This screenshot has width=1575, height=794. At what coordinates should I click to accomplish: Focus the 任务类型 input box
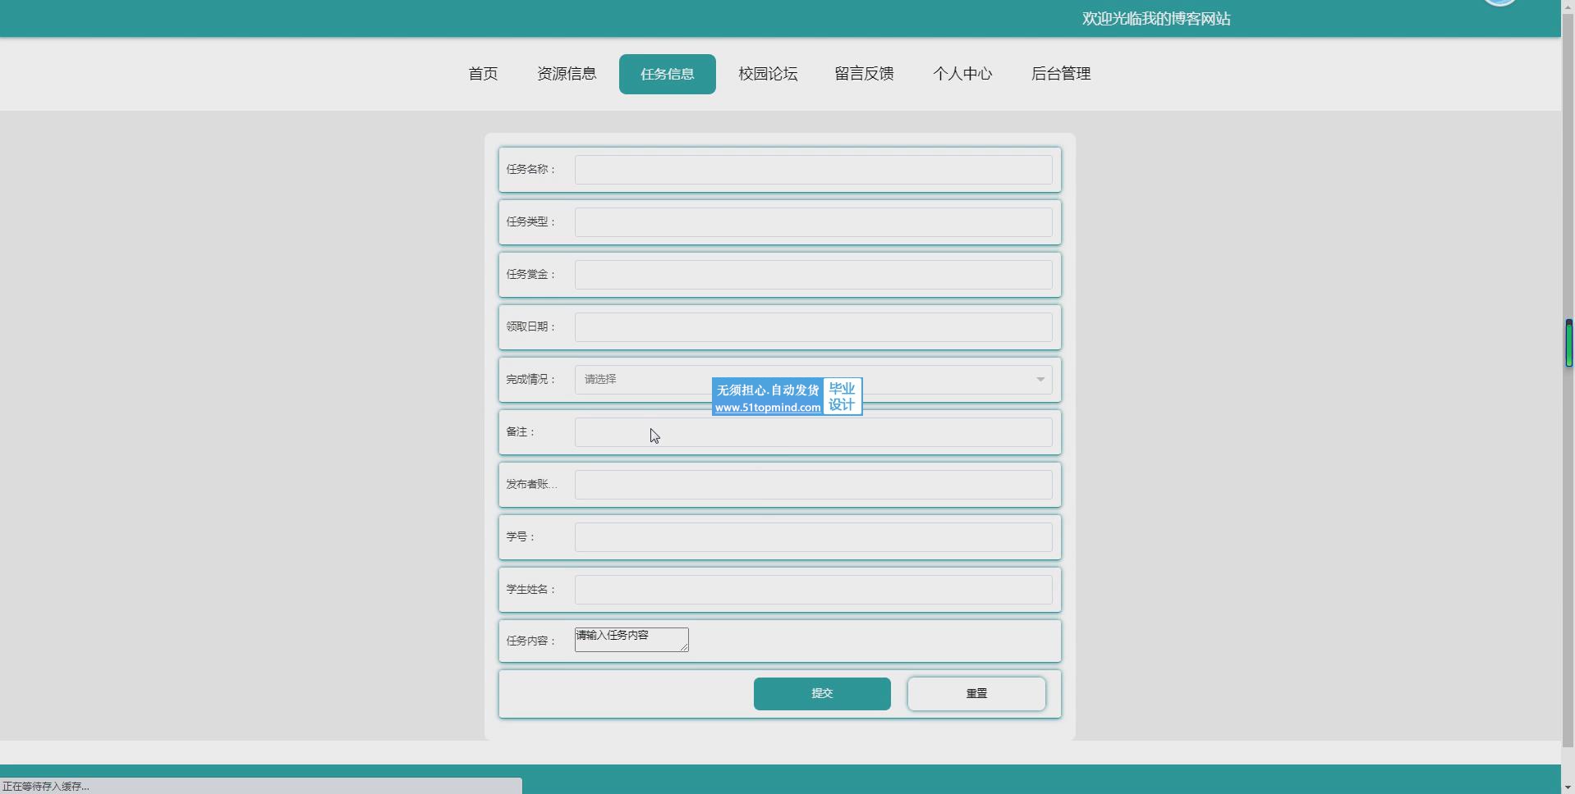[813, 222]
